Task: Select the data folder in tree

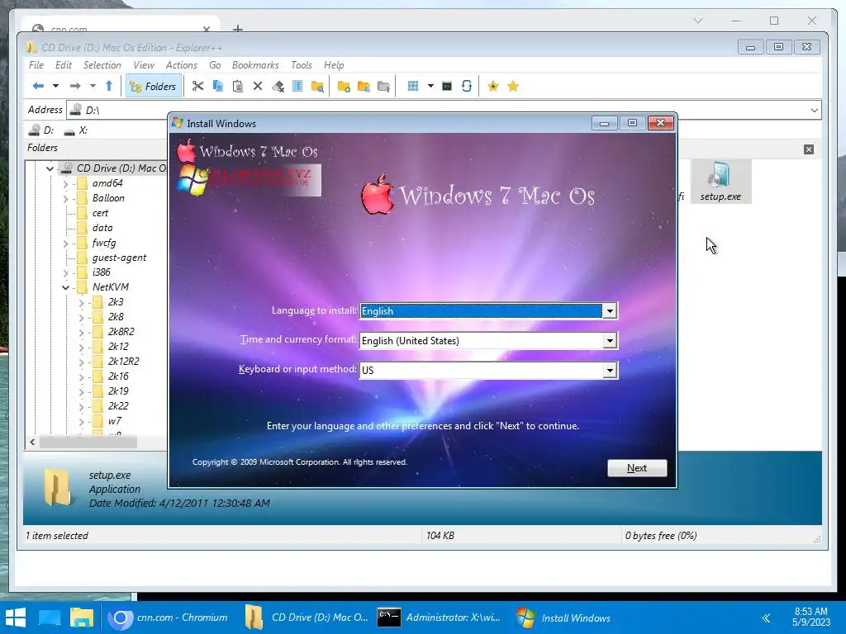Action: [102, 228]
